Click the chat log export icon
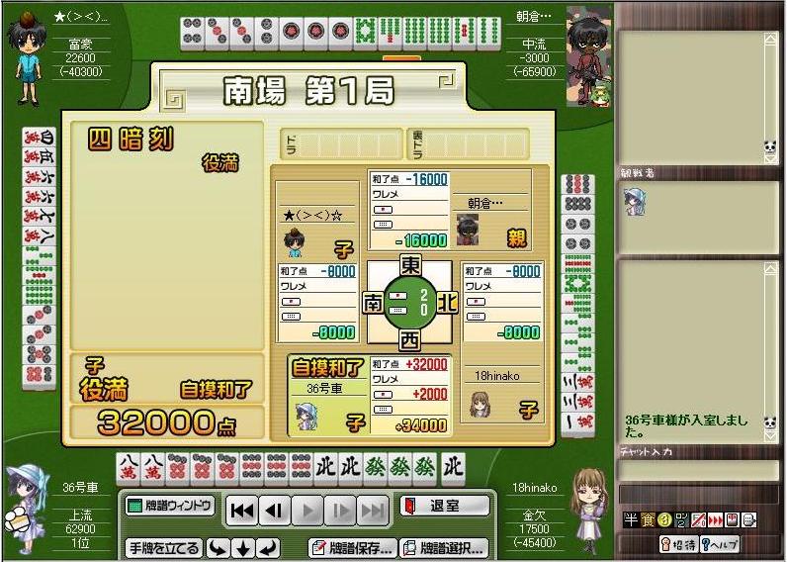 pos(749,519)
